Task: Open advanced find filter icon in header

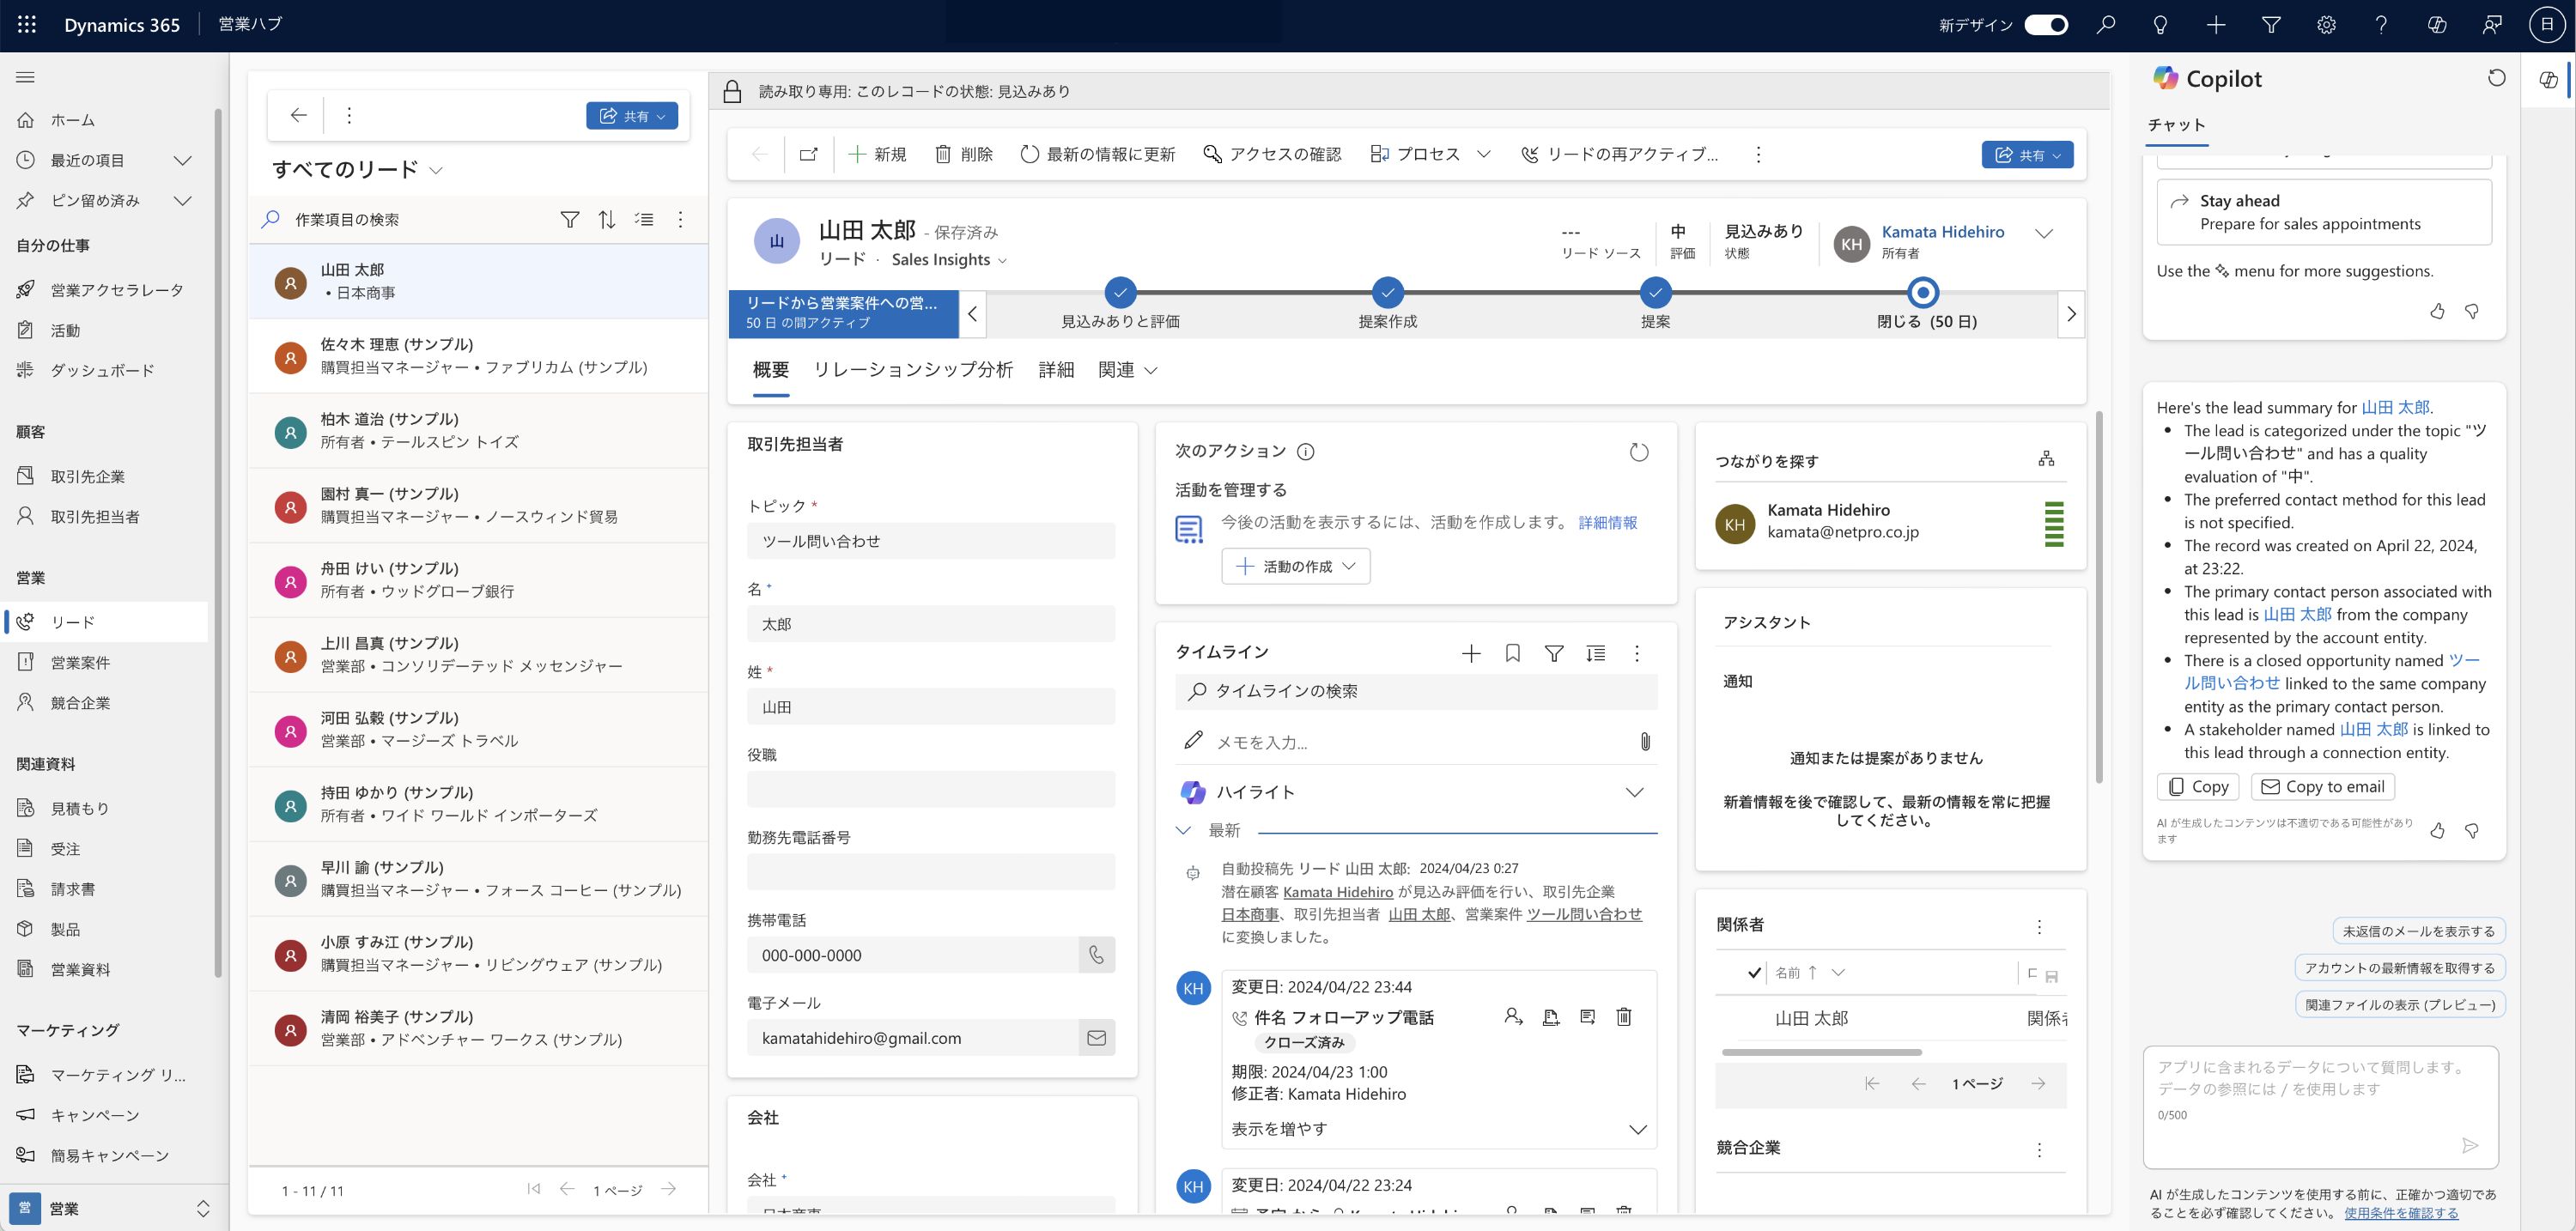Action: pyautogui.click(x=2271, y=25)
